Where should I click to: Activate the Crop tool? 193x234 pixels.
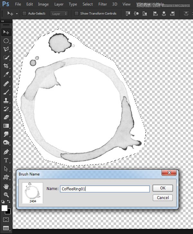pyautogui.click(x=6, y=66)
